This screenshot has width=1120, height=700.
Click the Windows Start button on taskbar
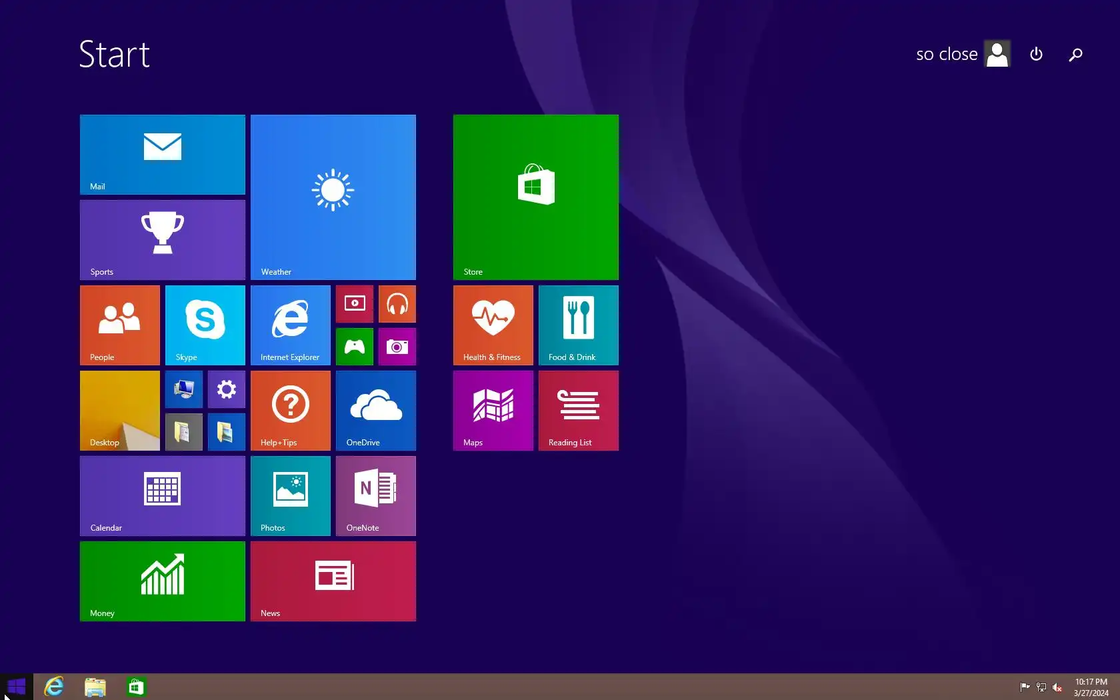pos(16,687)
